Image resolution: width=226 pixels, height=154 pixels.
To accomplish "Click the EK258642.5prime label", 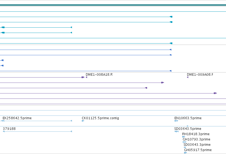I will [x=17, y=118].
